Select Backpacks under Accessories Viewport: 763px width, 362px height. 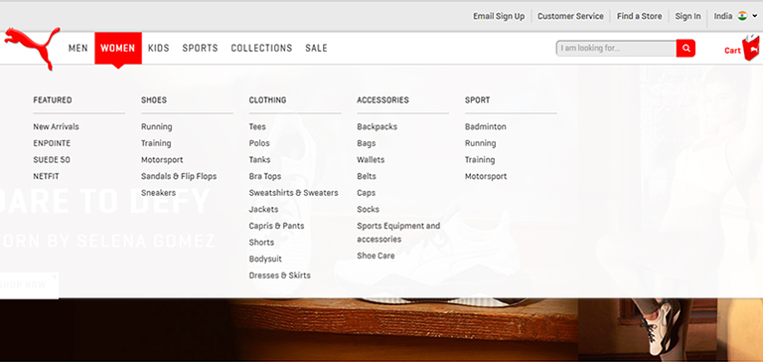pyautogui.click(x=378, y=126)
